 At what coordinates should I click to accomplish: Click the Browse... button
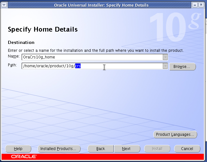click(182, 67)
